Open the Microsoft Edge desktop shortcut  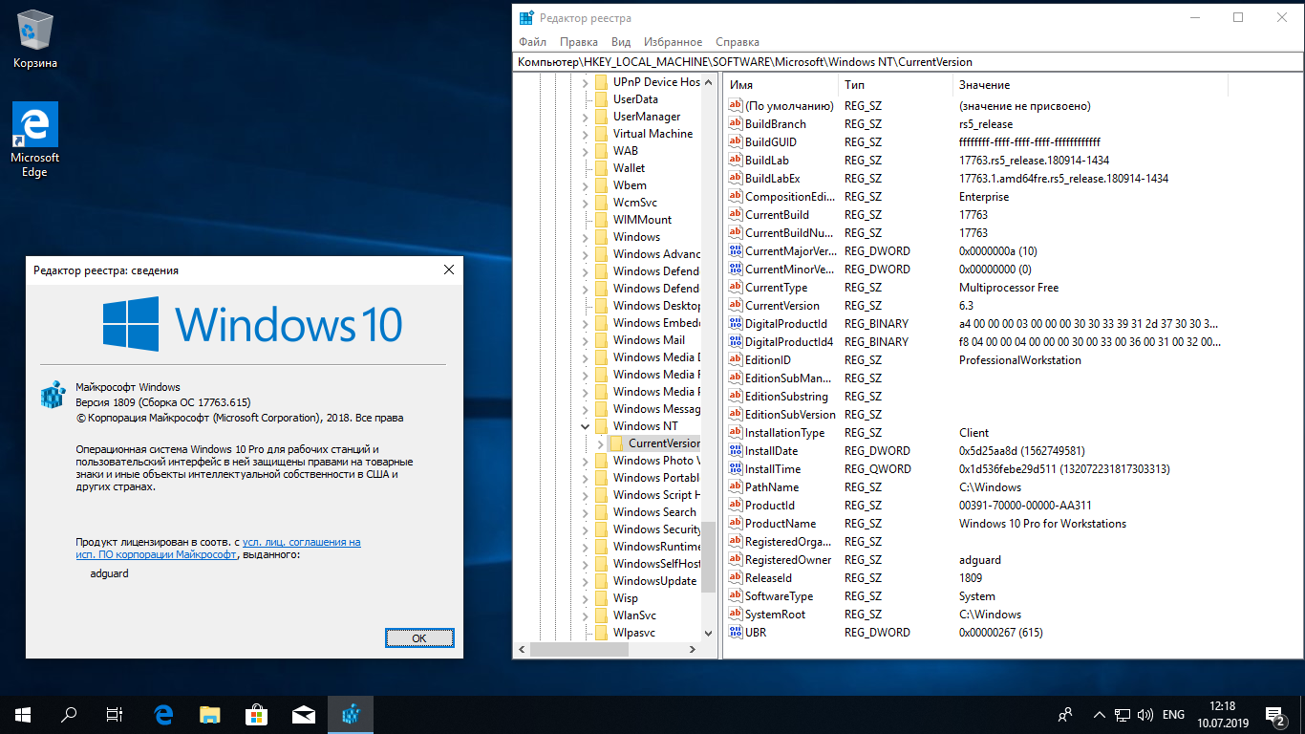point(35,140)
